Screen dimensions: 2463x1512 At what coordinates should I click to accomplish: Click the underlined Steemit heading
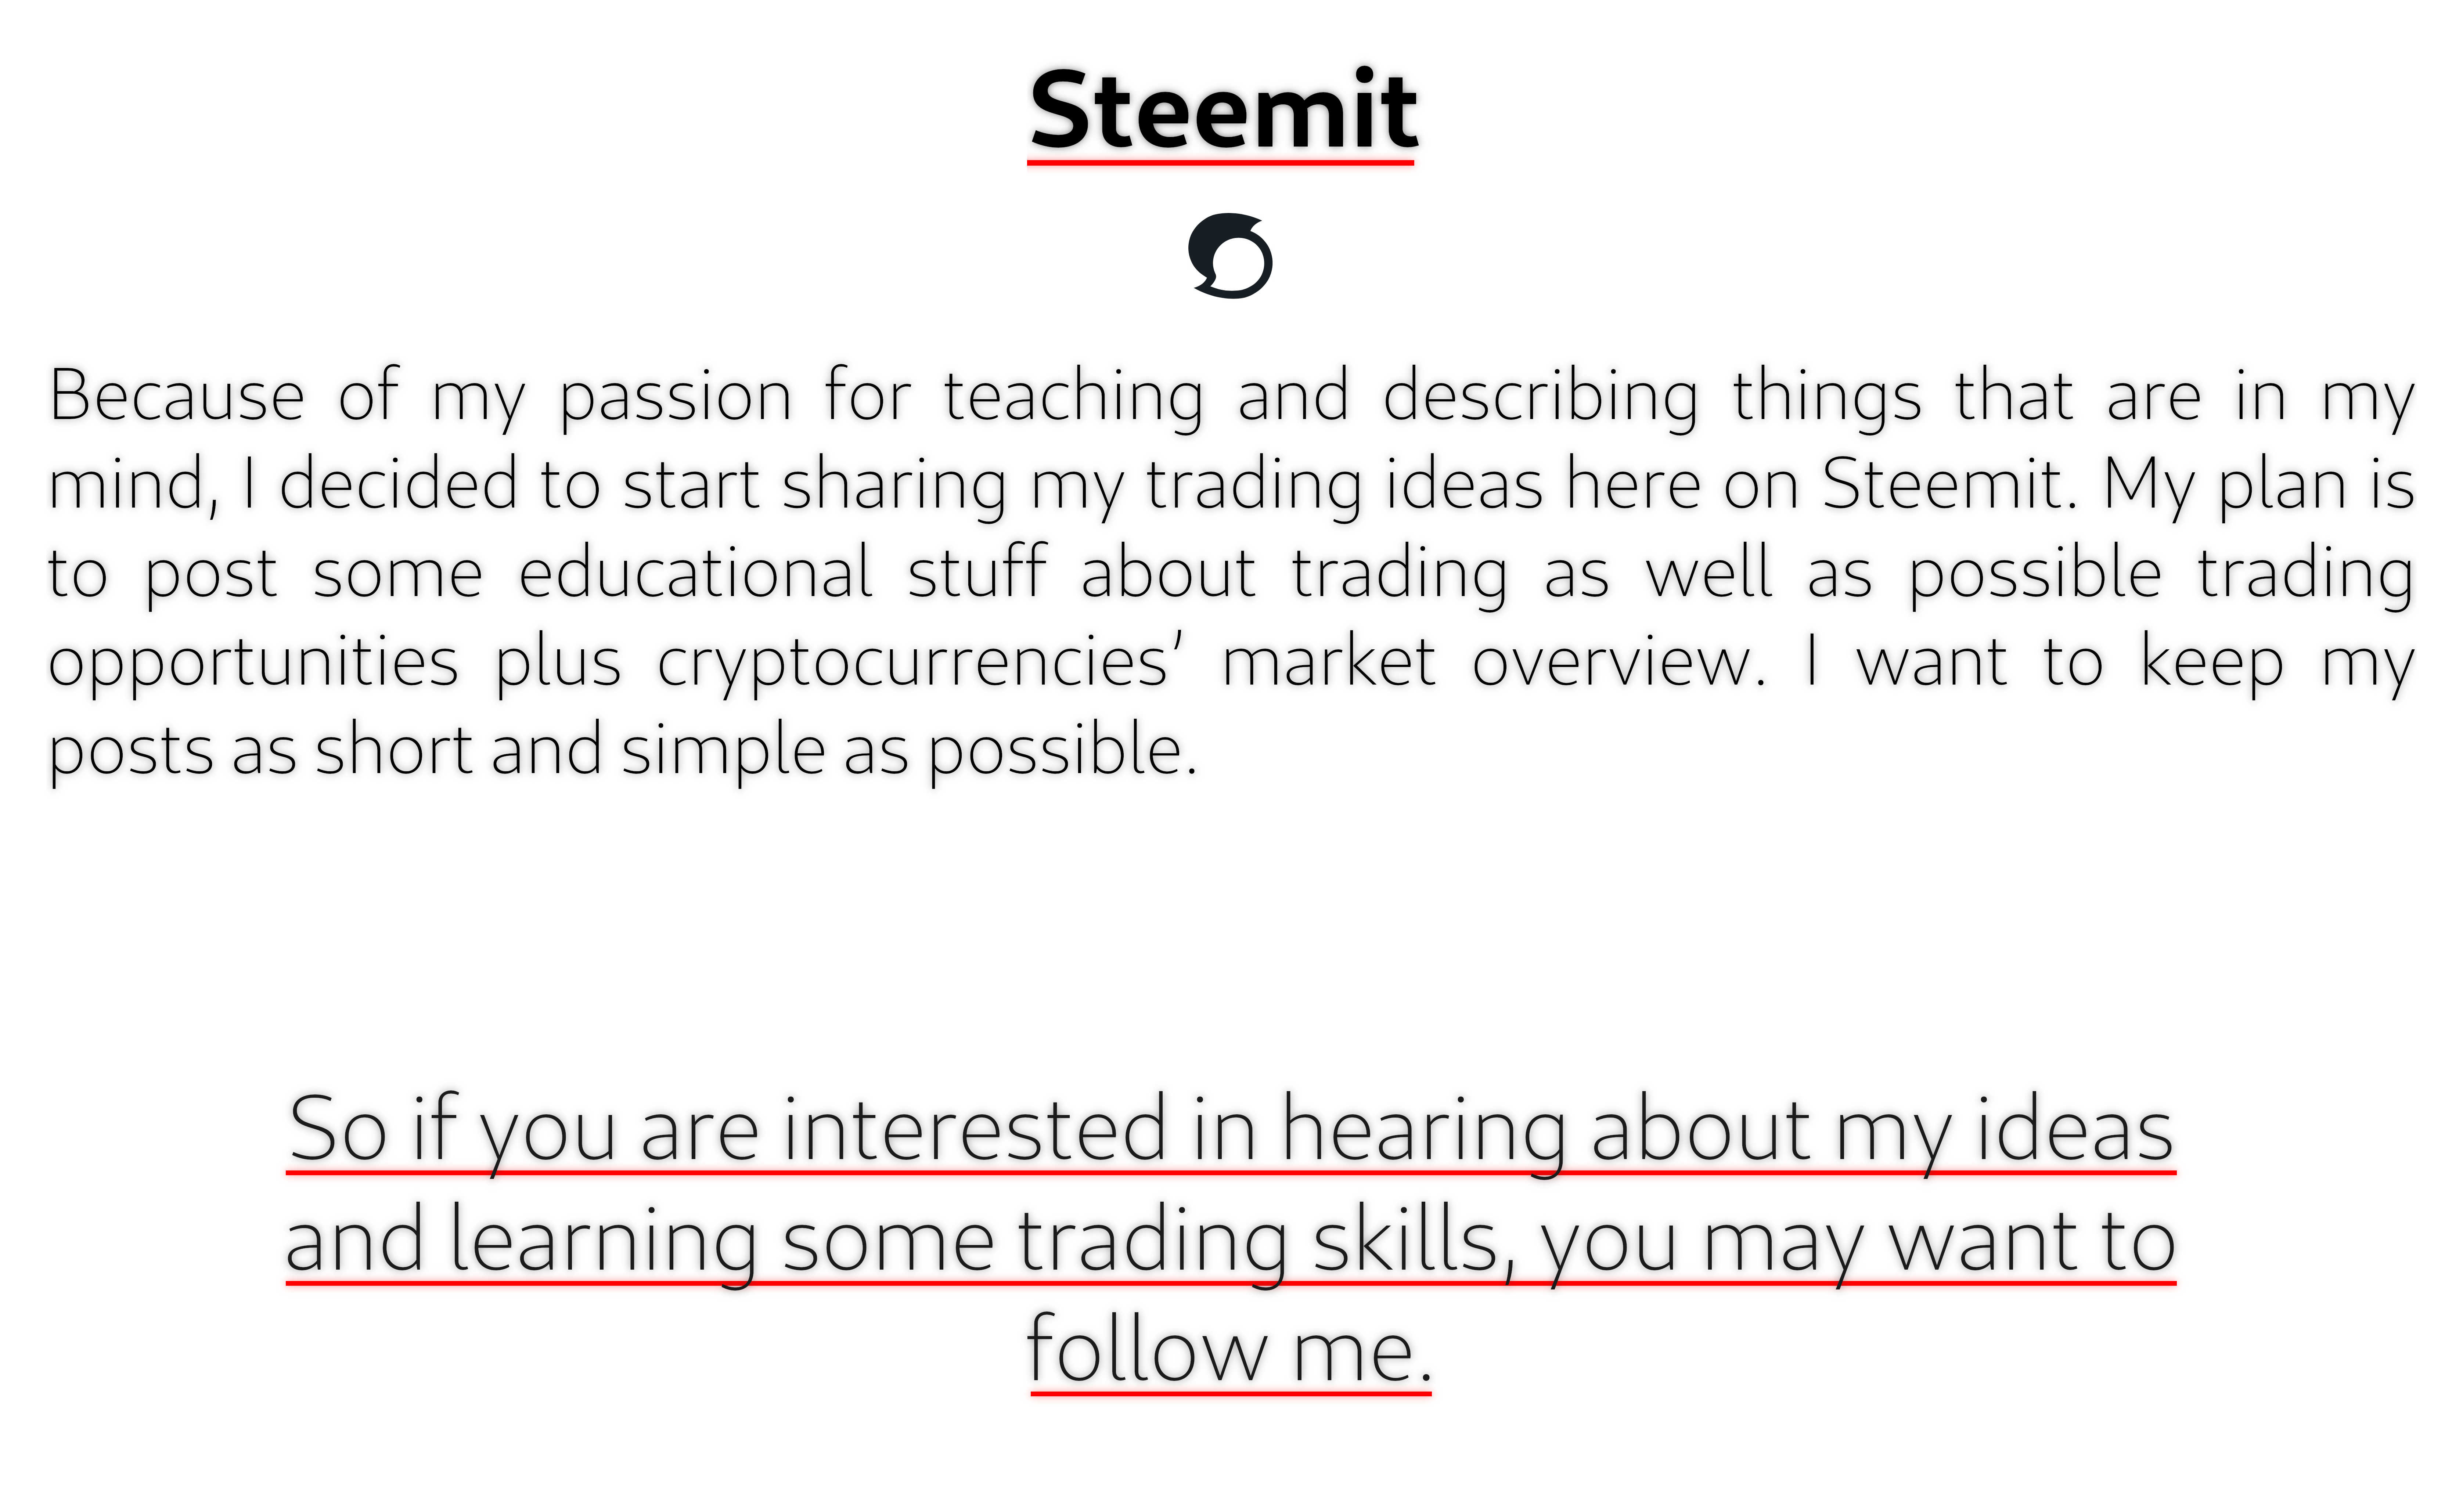coord(1222,112)
